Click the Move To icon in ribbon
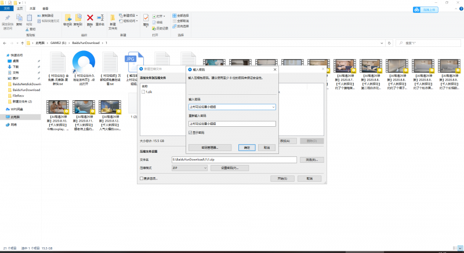The height and width of the screenshot is (253, 464). click(68, 19)
